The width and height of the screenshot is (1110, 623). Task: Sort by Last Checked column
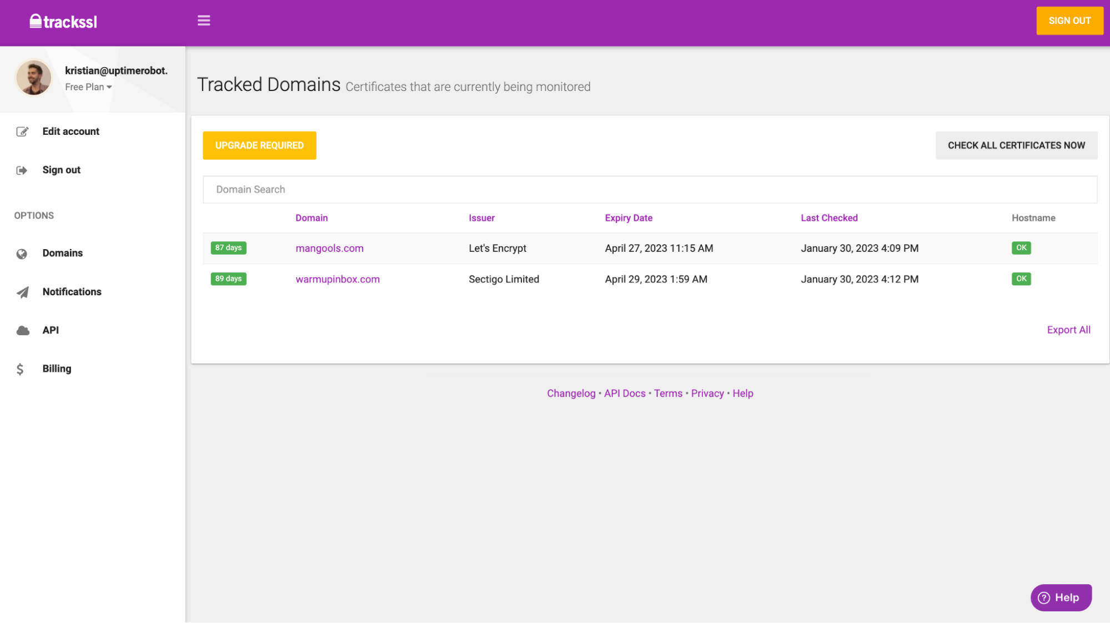click(829, 218)
